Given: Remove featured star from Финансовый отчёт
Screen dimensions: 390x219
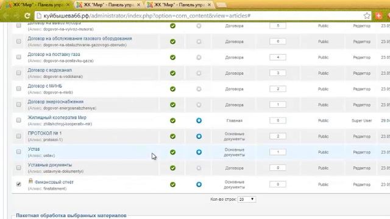Looking at the screenshot, I should (x=199, y=184).
